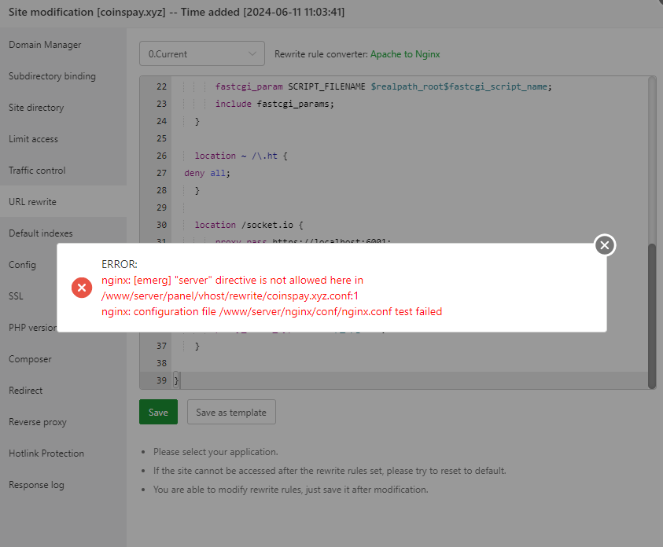Go to Subdirectory binding section
This screenshot has width=663, height=547.
(52, 76)
